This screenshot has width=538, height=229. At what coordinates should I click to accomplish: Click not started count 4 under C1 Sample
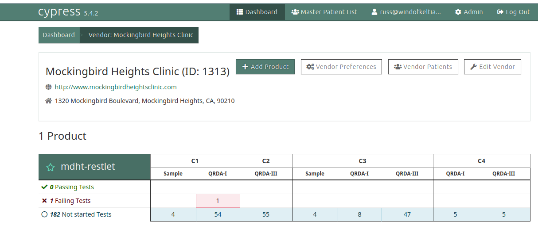(x=173, y=214)
